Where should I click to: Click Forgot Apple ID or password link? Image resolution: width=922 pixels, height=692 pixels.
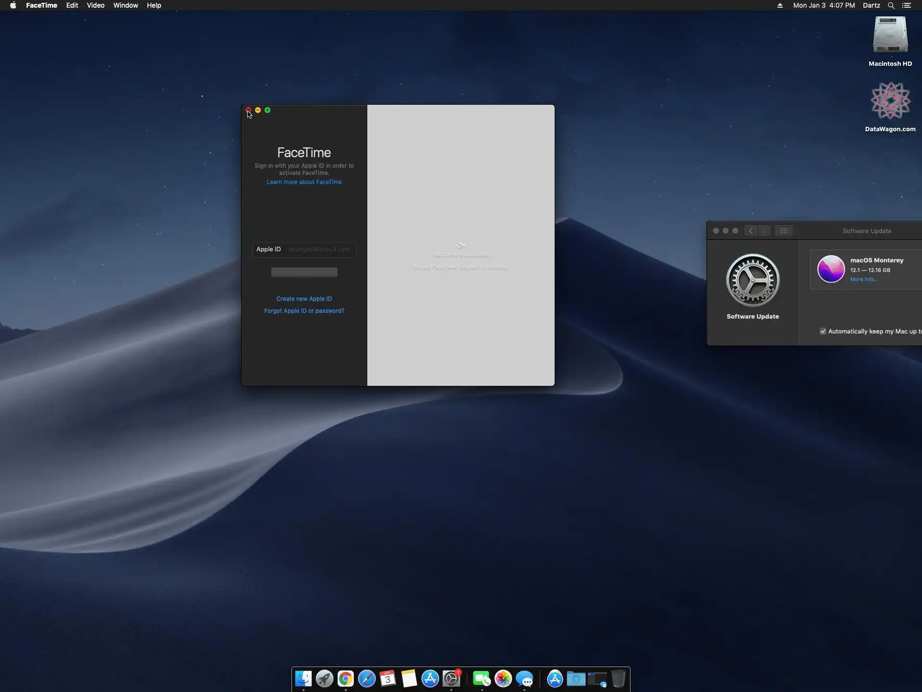[304, 311]
